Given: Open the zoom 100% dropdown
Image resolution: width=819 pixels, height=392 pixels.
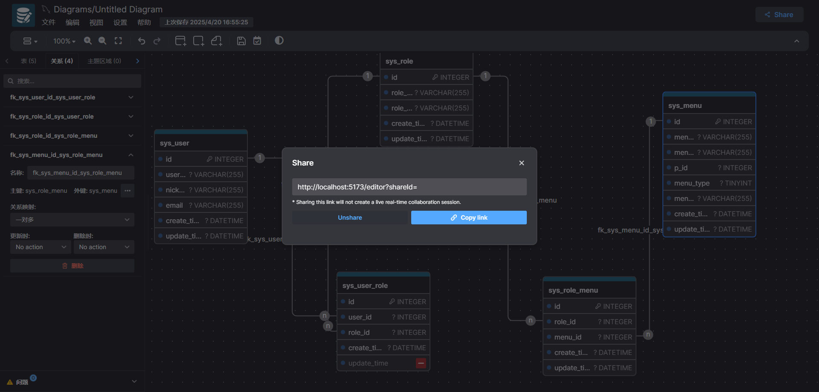Looking at the screenshot, I should coord(64,41).
